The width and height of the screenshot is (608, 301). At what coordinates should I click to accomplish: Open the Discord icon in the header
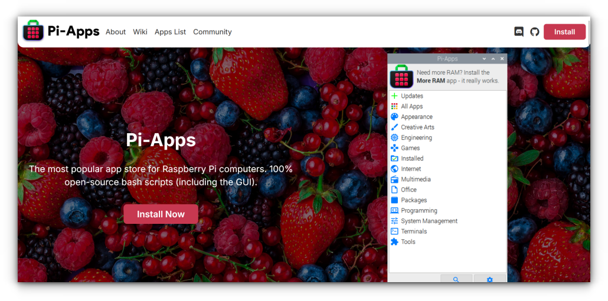tap(519, 32)
